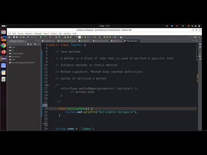Minimize the Package Explorer view
Viewport: 207px width, 155px height.
35,41
